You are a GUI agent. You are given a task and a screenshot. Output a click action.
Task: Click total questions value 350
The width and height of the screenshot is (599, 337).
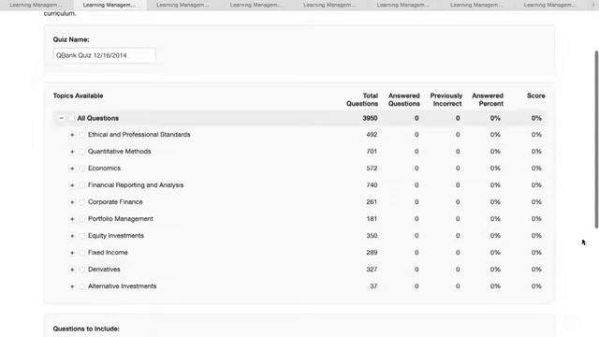(x=372, y=235)
